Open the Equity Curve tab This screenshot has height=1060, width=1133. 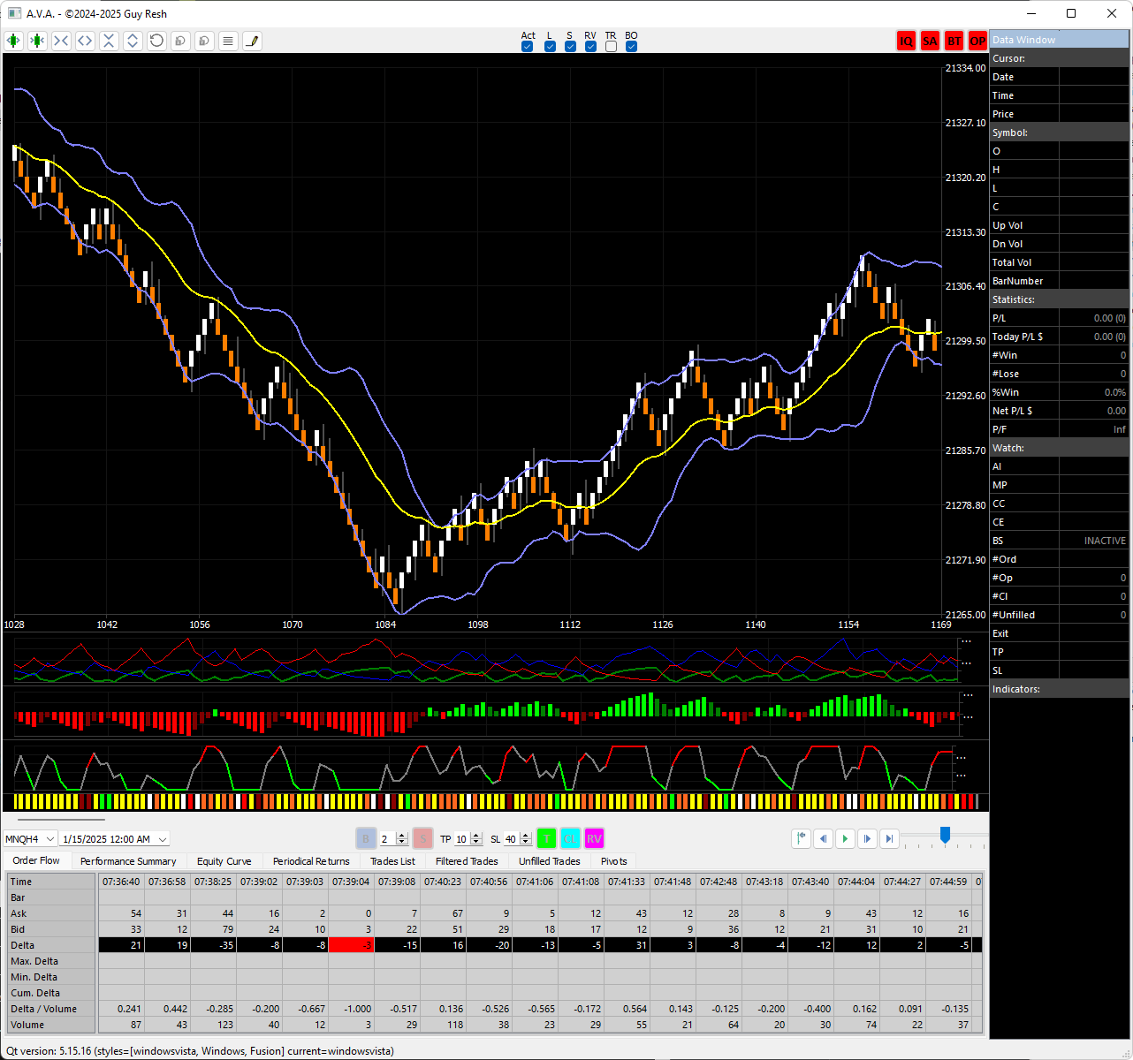coord(224,861)
